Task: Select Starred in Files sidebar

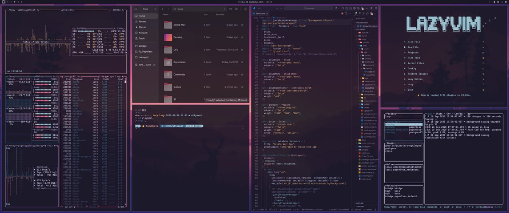Action: 145,27
